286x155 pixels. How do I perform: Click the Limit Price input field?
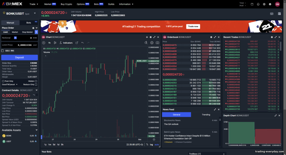point(20,45)
